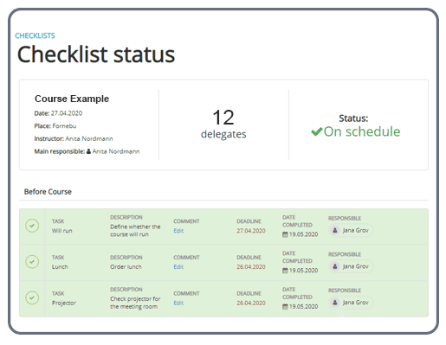Click the 'Checklist status' page heading
Screen dimensions: 446x345
click(x=96, y=54)
